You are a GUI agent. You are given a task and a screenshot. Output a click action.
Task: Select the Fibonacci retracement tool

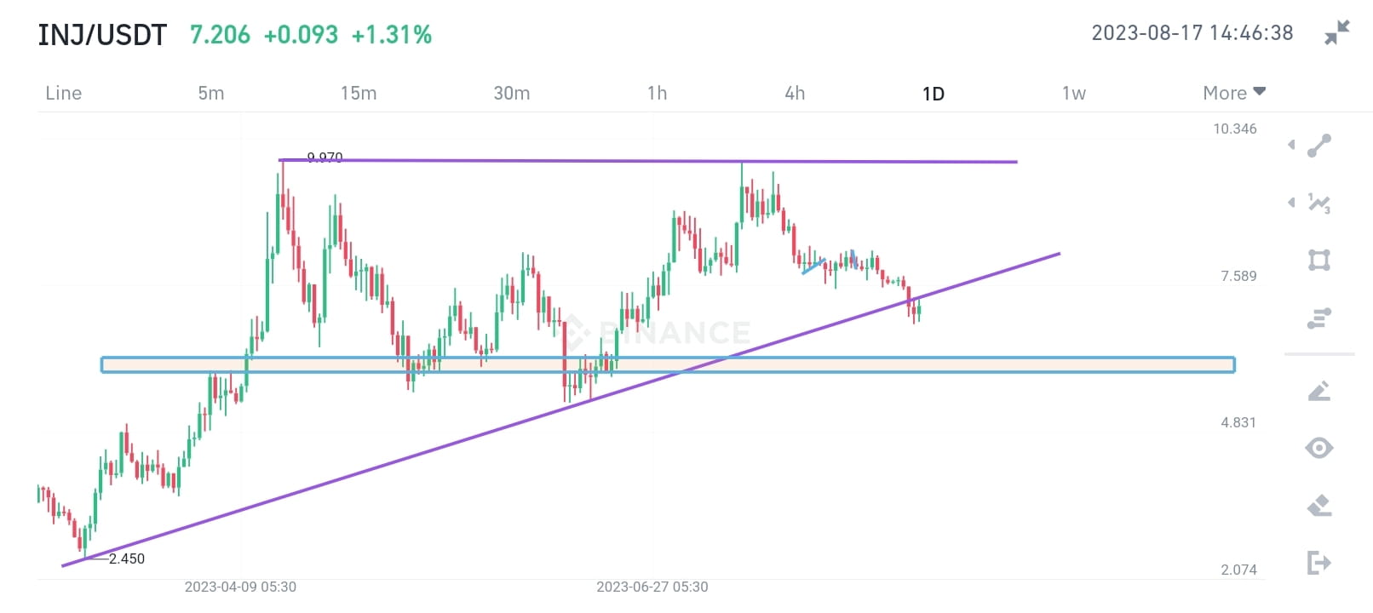tap(1318, 318)
